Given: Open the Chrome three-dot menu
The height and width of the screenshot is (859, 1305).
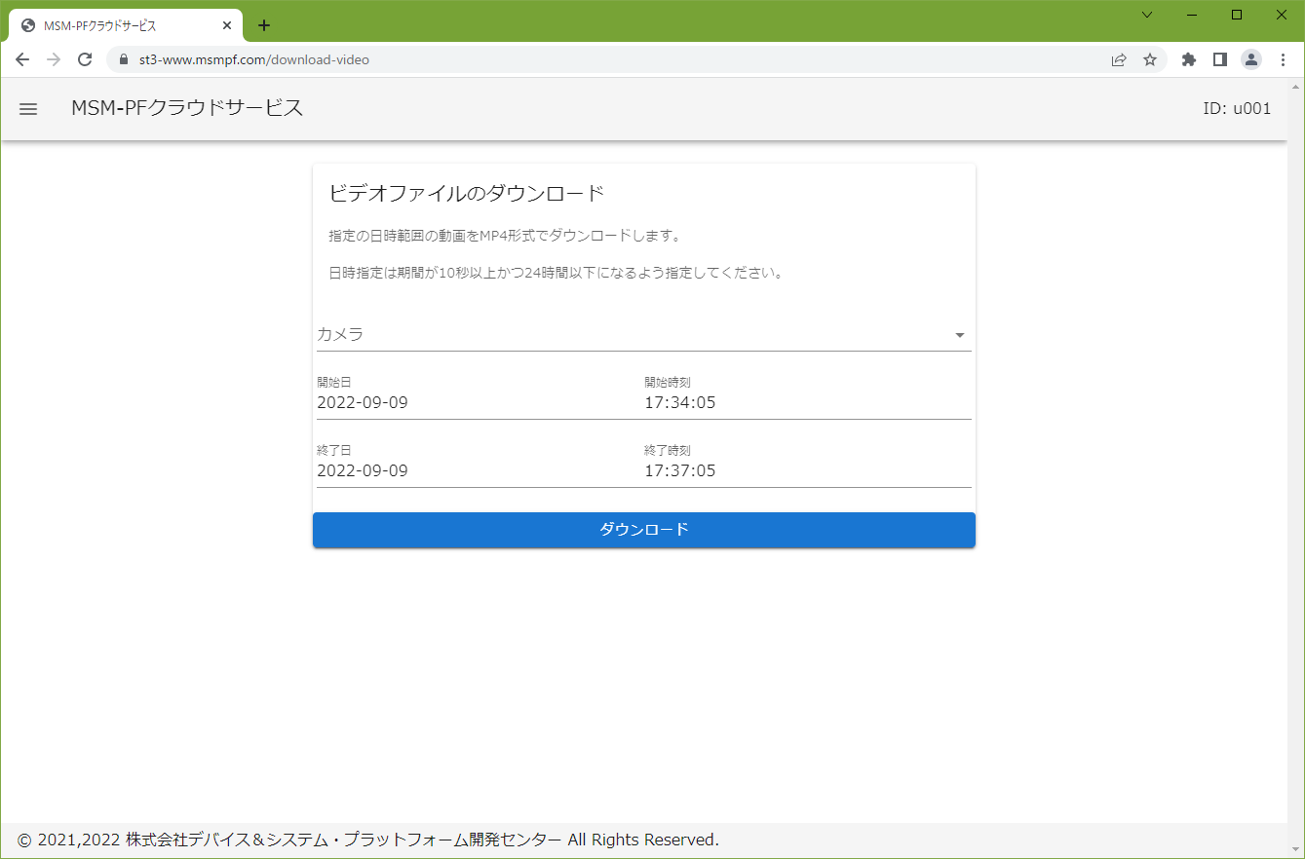Looking at the screenshot, I should [x=1282, y=59].
